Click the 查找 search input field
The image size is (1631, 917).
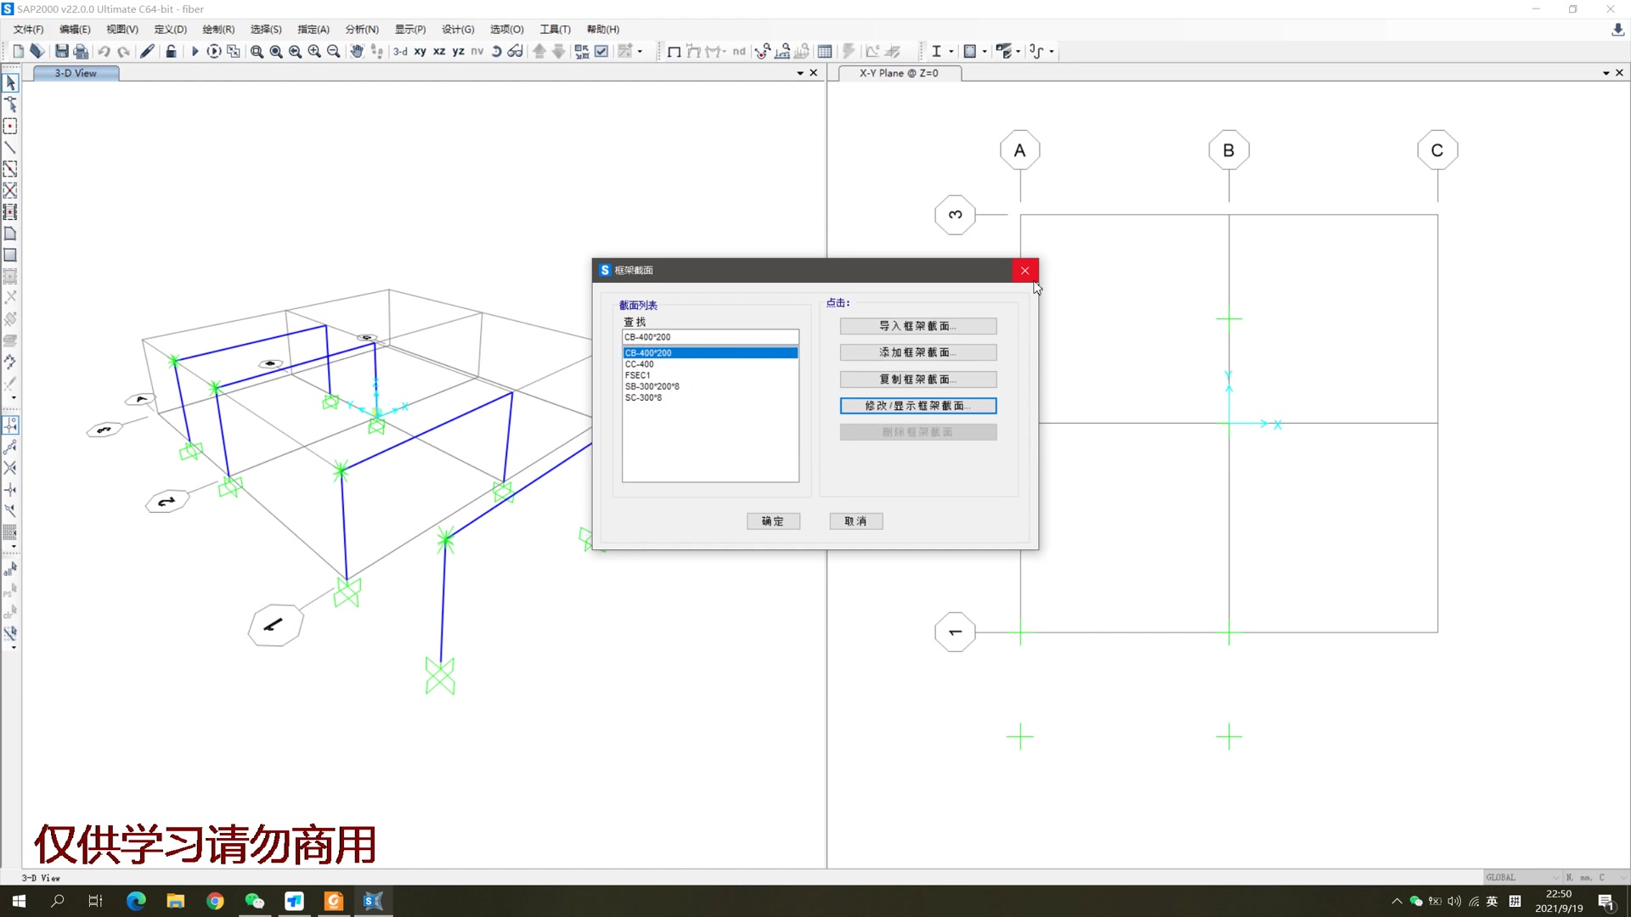(x=709, y=337)
